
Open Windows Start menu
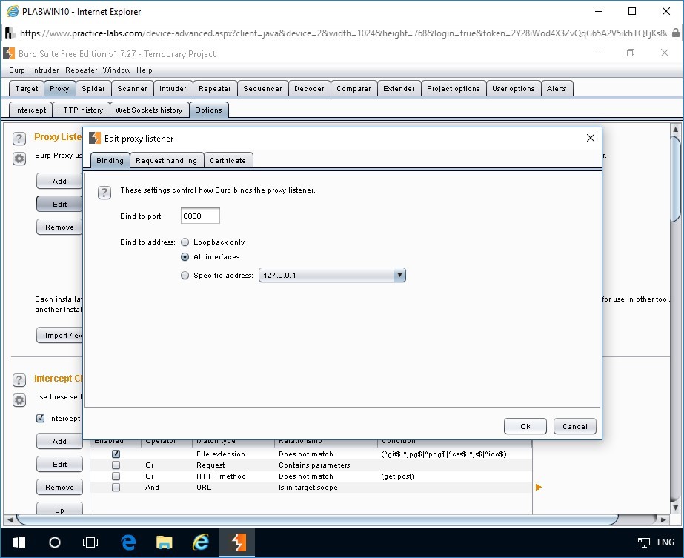tap(18, 542)
